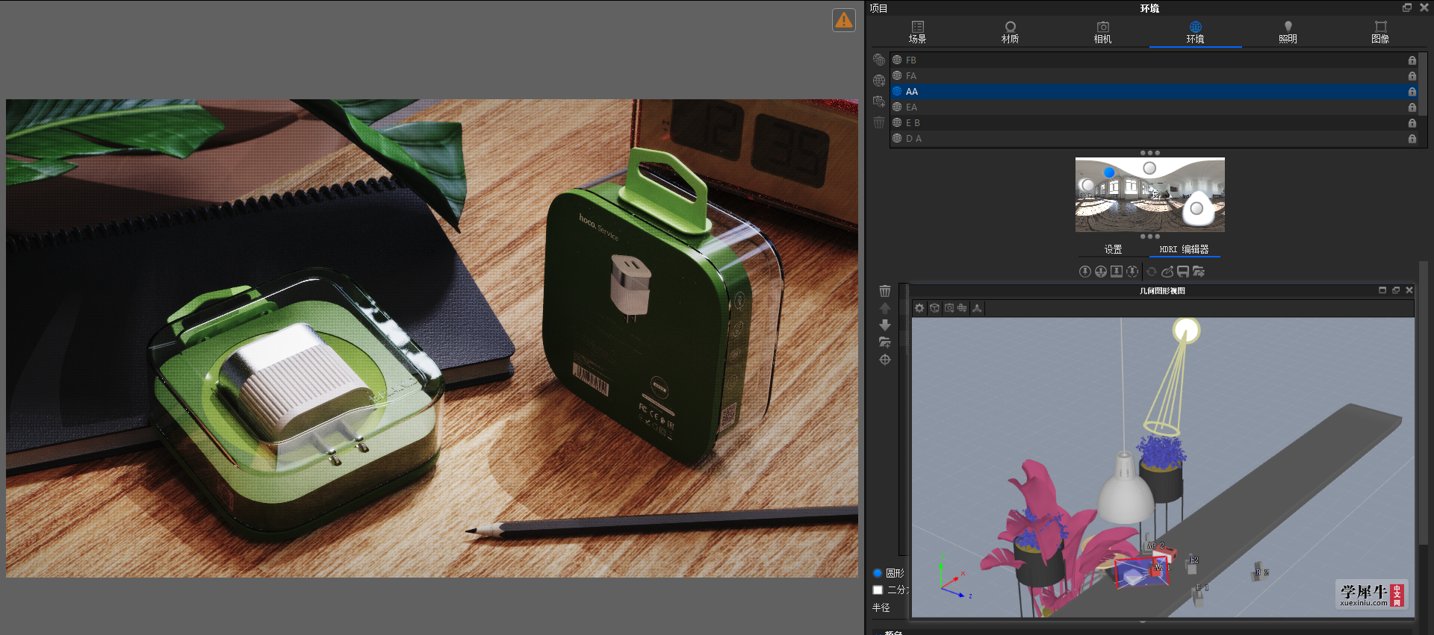Click the first add-pin icon in HDRI toolbar
The height and width of the screenshot is (635, 1434).
point(1085,272)
